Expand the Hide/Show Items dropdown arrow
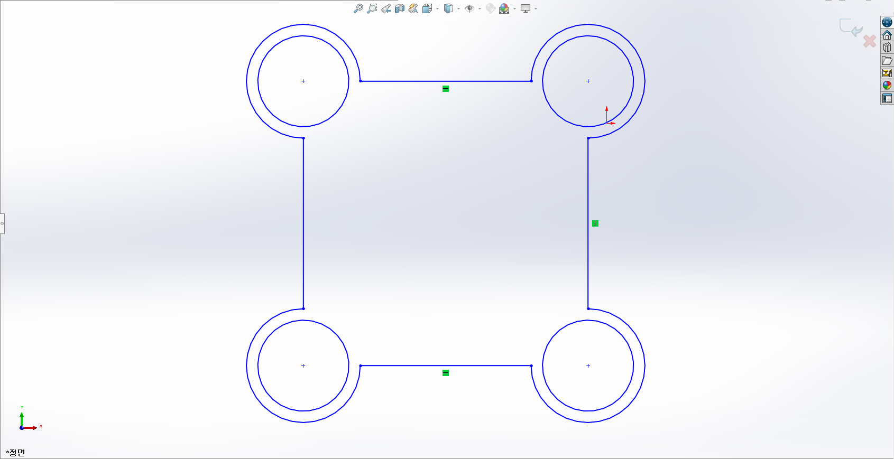Screen dimensions: 894x459 pyautogui.click(x=480, y=8)
